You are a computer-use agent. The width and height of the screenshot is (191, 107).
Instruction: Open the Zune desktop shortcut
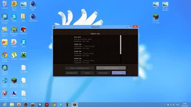click(x=24, y=43)
